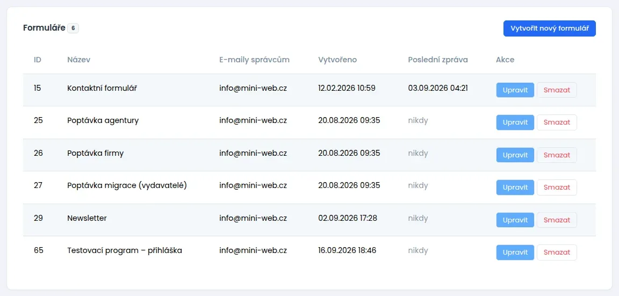Click created date in Poptávka migrace row
Screen dimensions: 619x296
[x=349, y=185]
